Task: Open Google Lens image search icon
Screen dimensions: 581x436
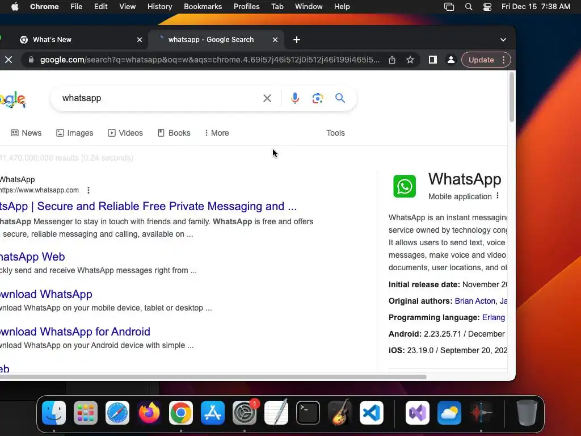Action: coord(318,98)
